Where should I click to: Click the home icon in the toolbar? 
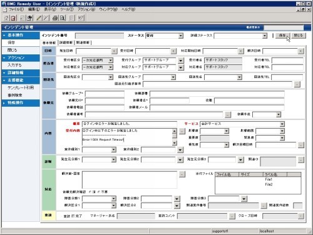[x=6, y=18]
